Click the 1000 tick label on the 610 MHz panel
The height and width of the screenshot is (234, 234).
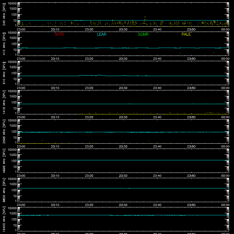[13, 67]
